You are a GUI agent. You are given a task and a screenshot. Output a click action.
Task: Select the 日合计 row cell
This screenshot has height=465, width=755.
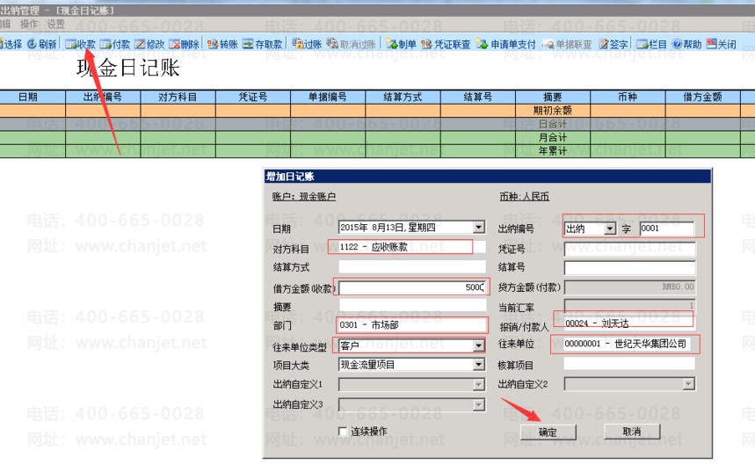point(553,124)
